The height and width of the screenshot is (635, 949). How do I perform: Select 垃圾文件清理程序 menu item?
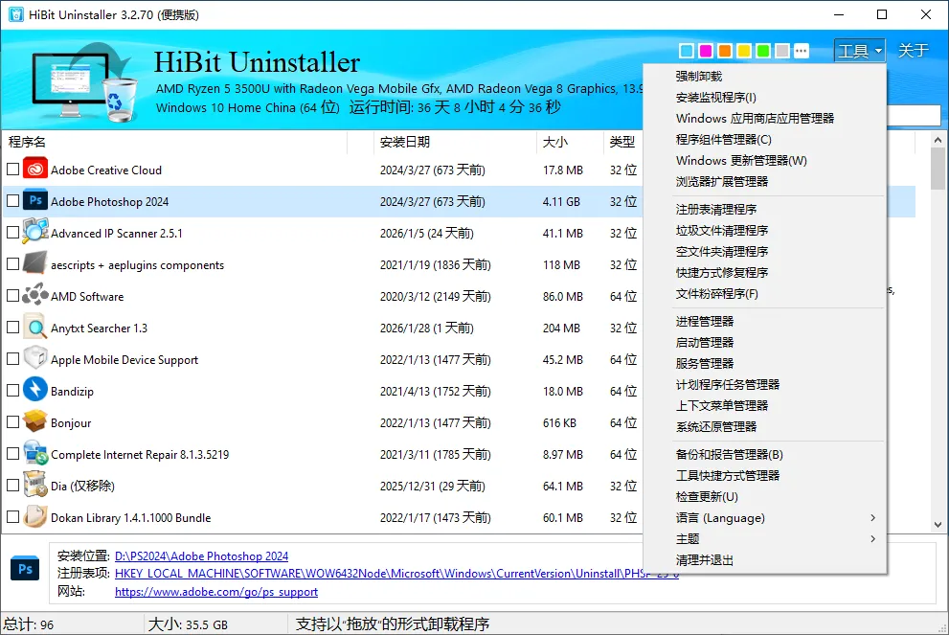[x=765, y=231]
